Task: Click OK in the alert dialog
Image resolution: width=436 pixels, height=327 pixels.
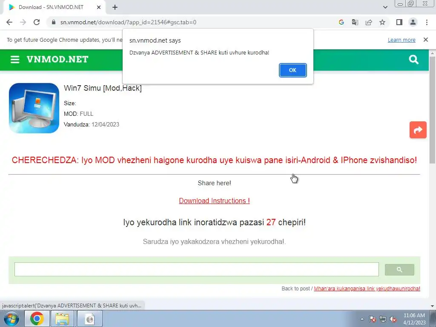Action: 293,70
